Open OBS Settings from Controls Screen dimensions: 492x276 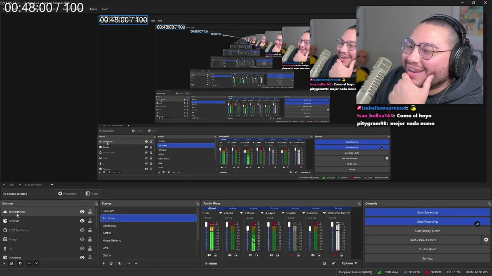[x=427, y=258]
